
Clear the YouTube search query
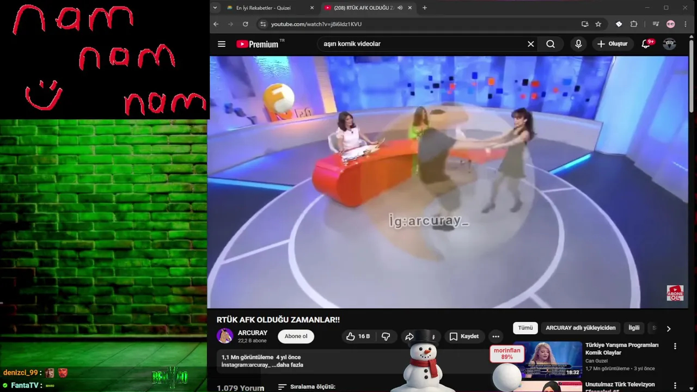click(x=531, y=44)
